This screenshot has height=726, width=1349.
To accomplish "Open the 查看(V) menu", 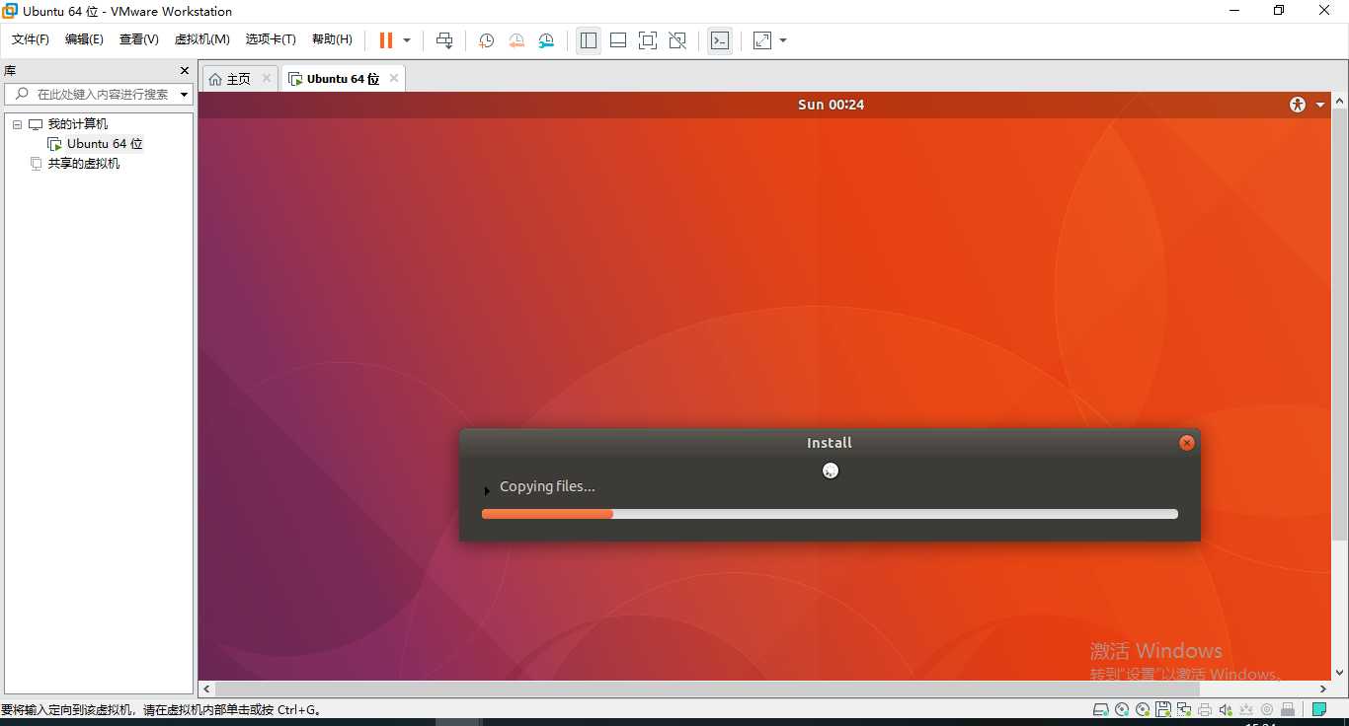I will (x=139, y=39).
